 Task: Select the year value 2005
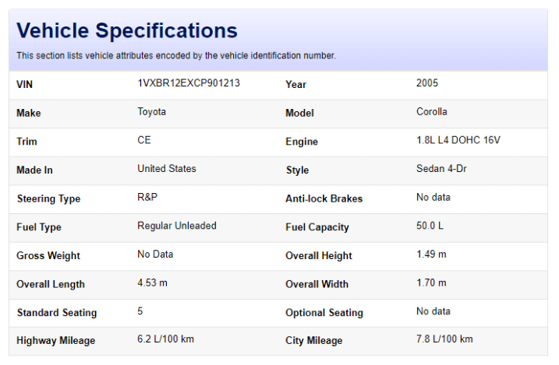(x=427, y=83)
